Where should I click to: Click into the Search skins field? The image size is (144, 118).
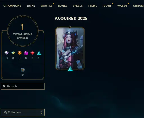click(23, 86)
